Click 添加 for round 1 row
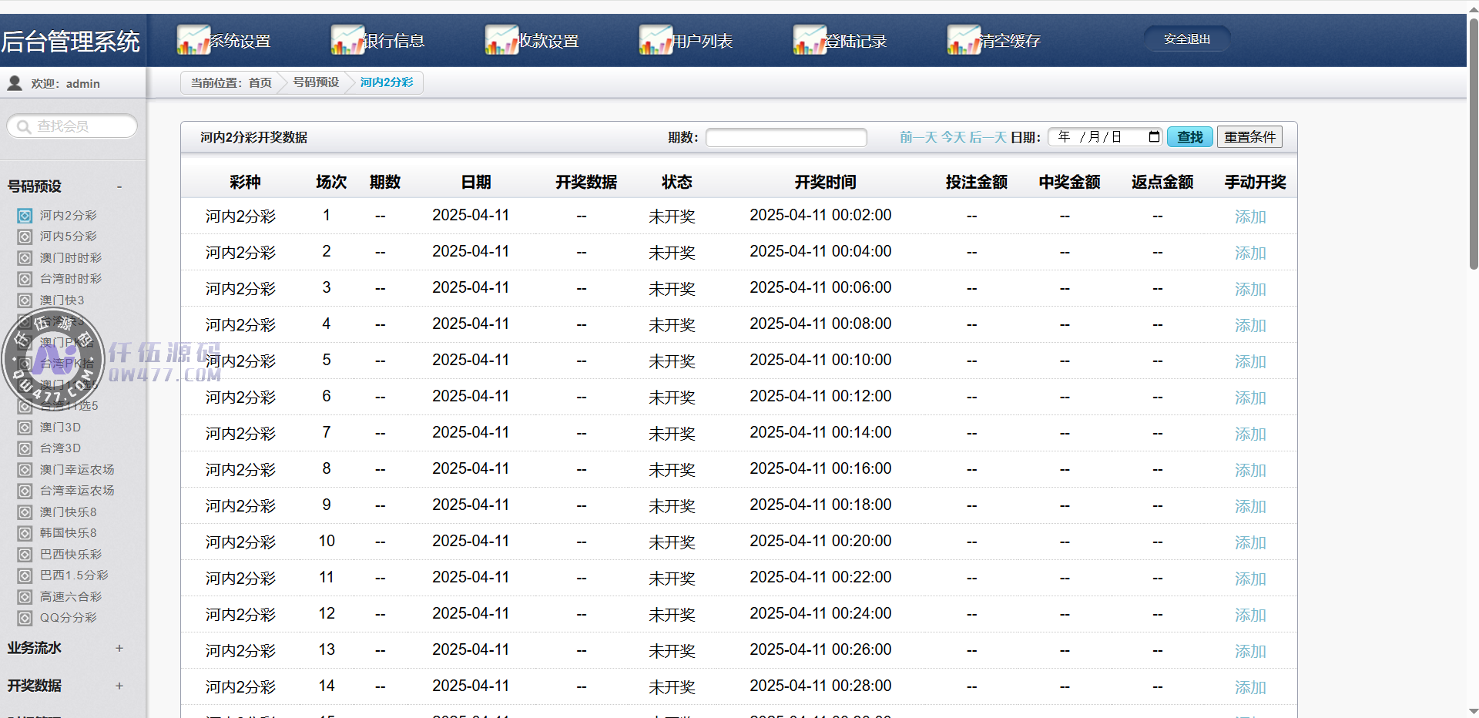Viewport: 1479px width, 718px height. coord(1249,217)
